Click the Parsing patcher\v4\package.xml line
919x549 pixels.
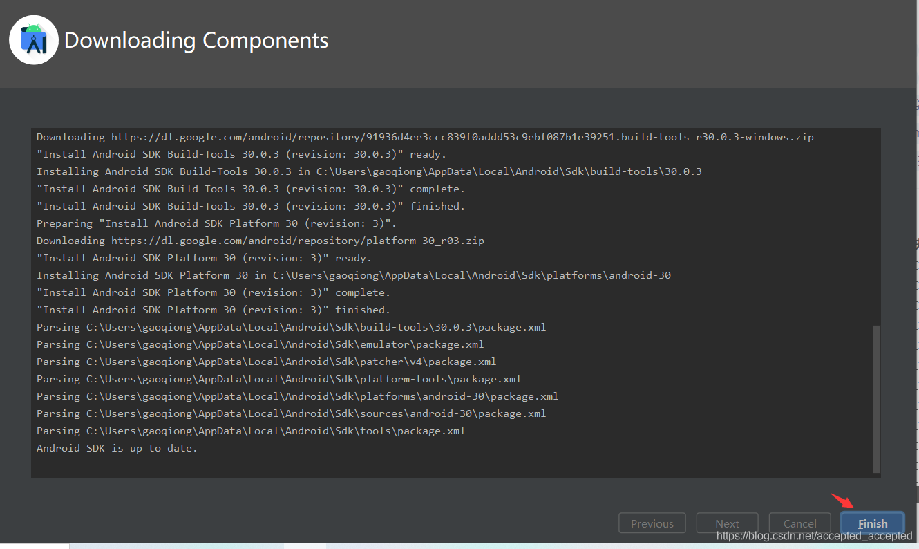(x=267, y=362)
